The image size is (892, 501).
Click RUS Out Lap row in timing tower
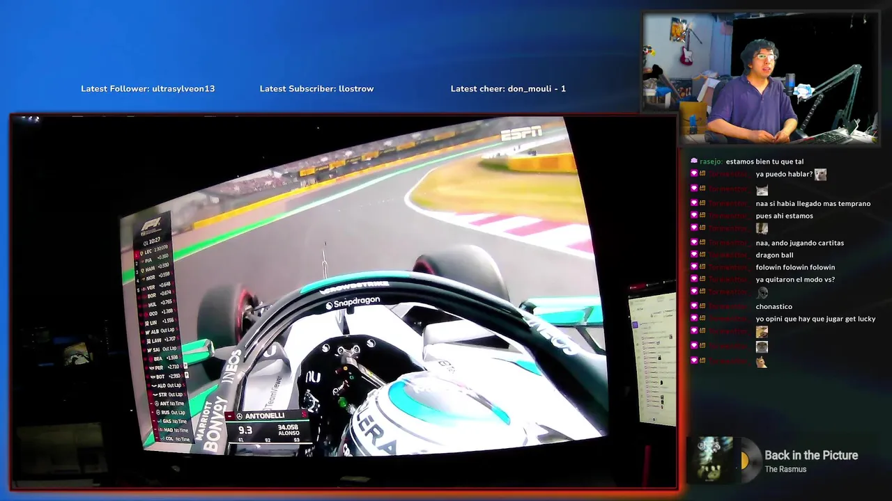click(x=171, y=413)
